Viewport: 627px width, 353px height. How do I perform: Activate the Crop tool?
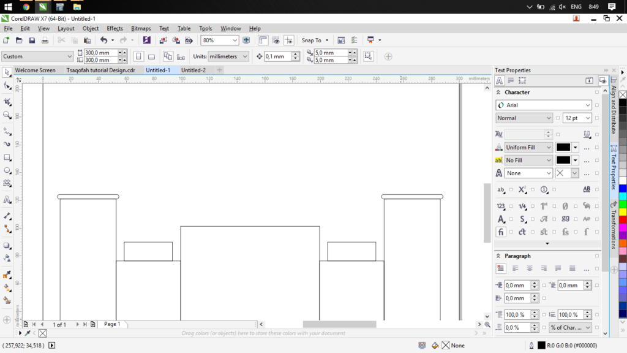[7, 101]
